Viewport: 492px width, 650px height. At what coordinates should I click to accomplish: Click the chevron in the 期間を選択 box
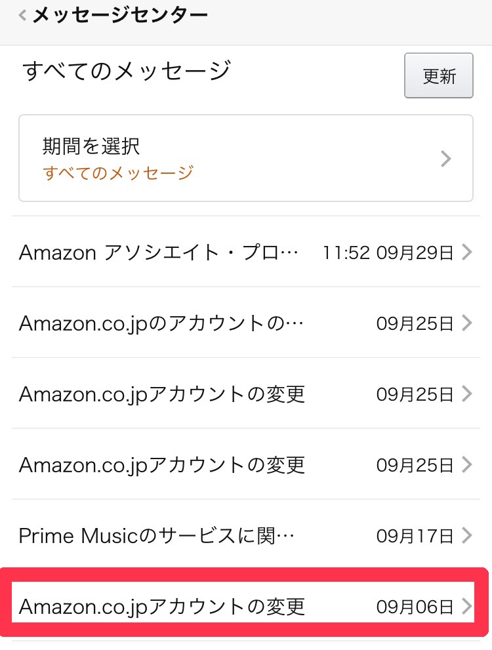(446, 159)
